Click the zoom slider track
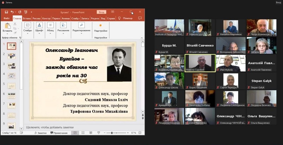 (116, 133)
